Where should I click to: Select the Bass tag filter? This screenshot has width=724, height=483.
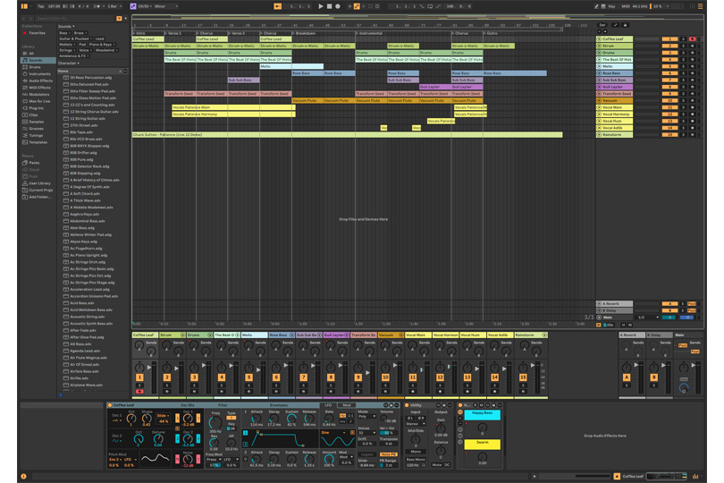pyautogui.click(x=64, y=33)
